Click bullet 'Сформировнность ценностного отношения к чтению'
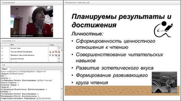181x101 pixels. 115,44
